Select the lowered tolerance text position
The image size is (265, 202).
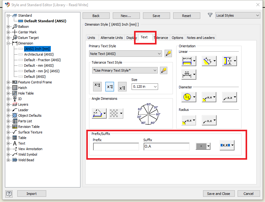(122, 86)
